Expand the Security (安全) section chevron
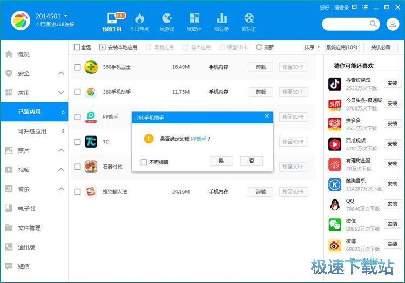The width and height of the screenshot is (405, 283). pyautogui.click(x=61, y=73)
